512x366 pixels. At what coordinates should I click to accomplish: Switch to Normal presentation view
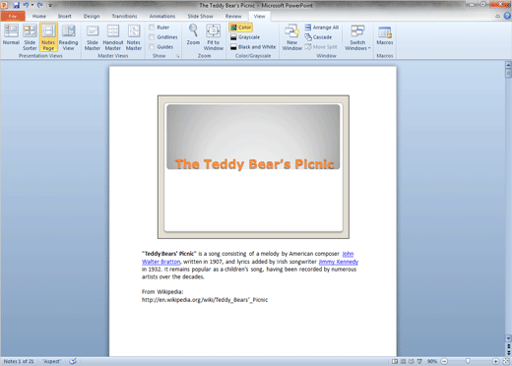11,36
